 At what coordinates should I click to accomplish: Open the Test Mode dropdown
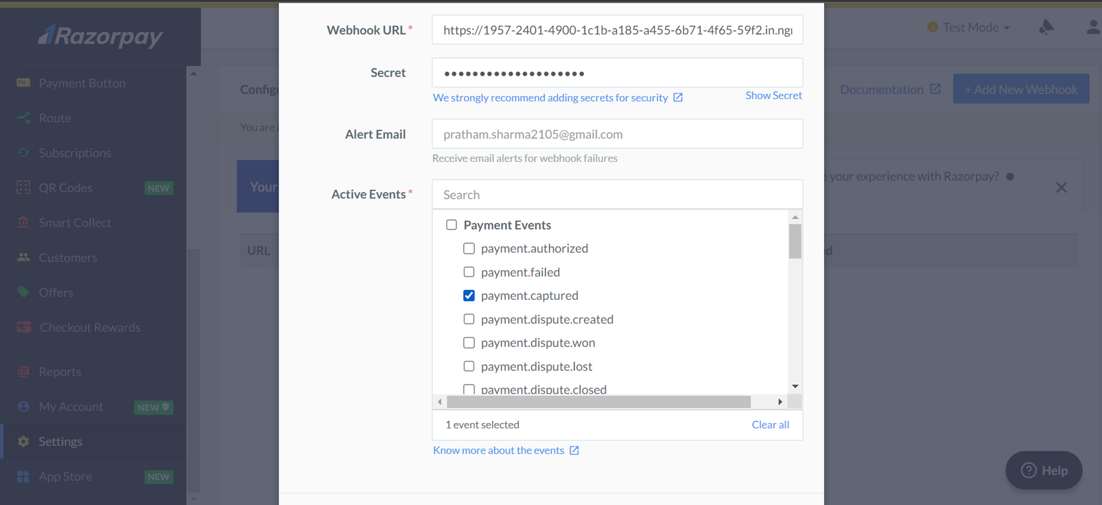(x=975, y=27)
